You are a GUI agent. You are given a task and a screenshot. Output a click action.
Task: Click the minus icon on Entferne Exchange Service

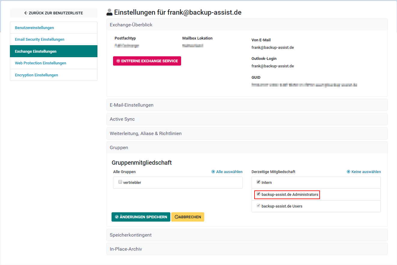(x=118, y=61)
